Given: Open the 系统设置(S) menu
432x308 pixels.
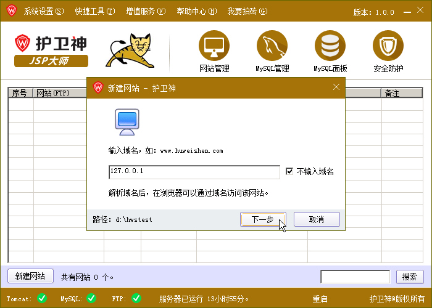Looking at the screenshot, I should click(44, 11).
